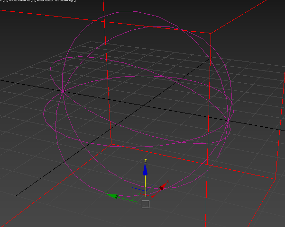Grab the green Y-axis arrow of the move gizmo

tap(112, 196)
